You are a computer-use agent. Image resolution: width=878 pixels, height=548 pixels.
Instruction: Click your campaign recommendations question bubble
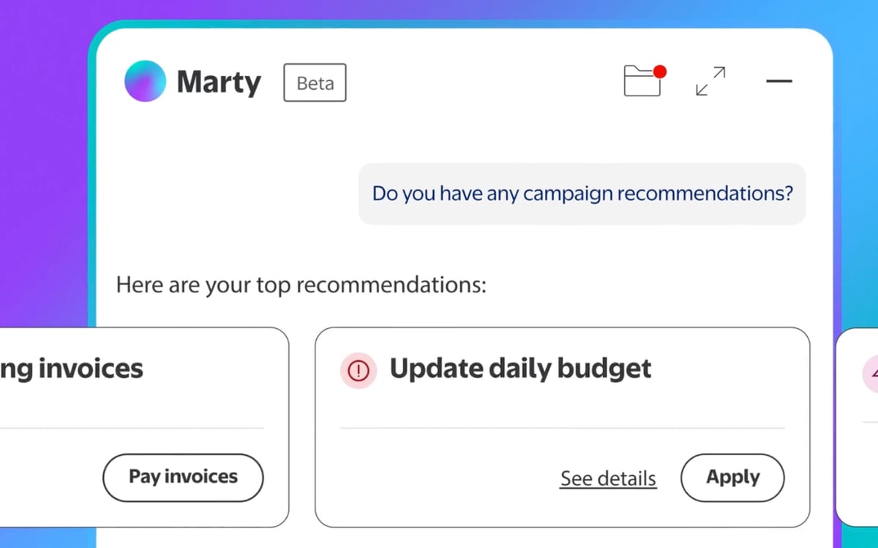(x=582, y=193)
